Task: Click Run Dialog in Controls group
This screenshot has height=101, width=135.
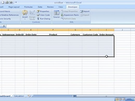Action: pos(44,19)
